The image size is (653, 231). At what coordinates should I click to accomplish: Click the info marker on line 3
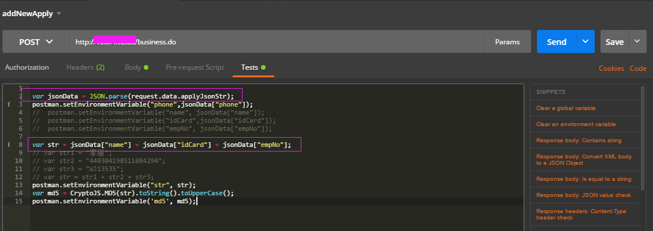click(x=9, y=104)
